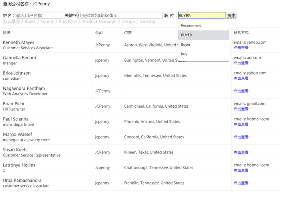Click Phoenix, Arizona location cell
The image size is (281, 197).
[152, 122]
